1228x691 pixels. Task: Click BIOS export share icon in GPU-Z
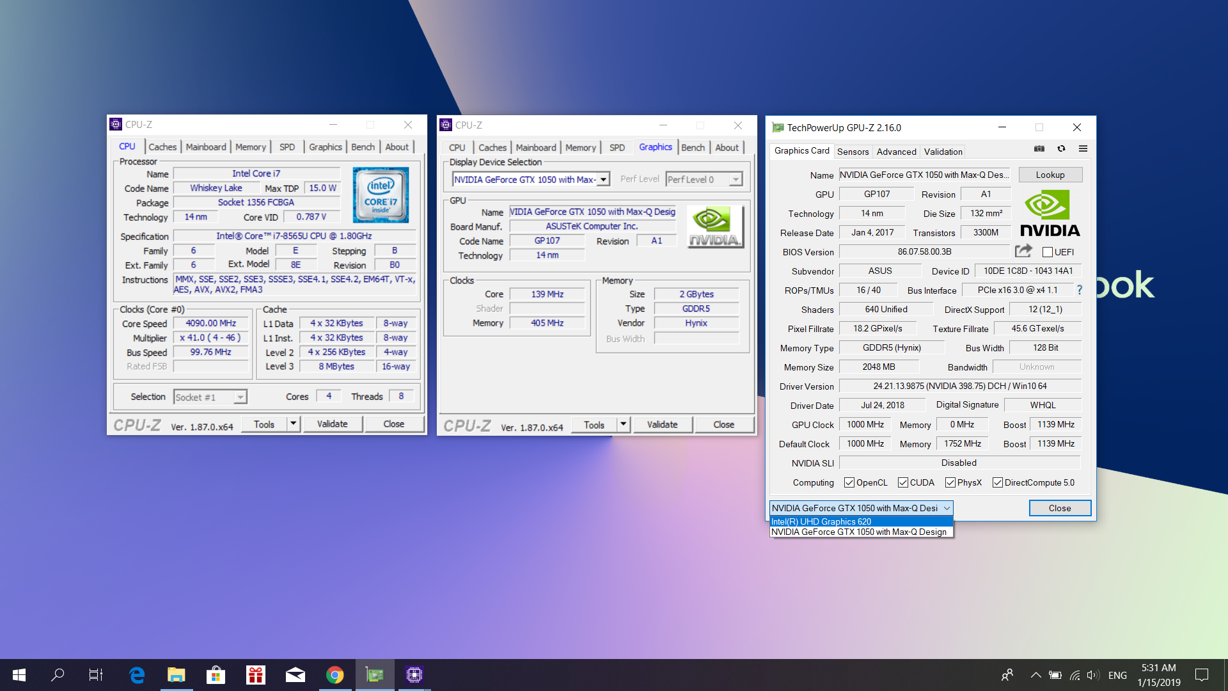click(1023, 251)
